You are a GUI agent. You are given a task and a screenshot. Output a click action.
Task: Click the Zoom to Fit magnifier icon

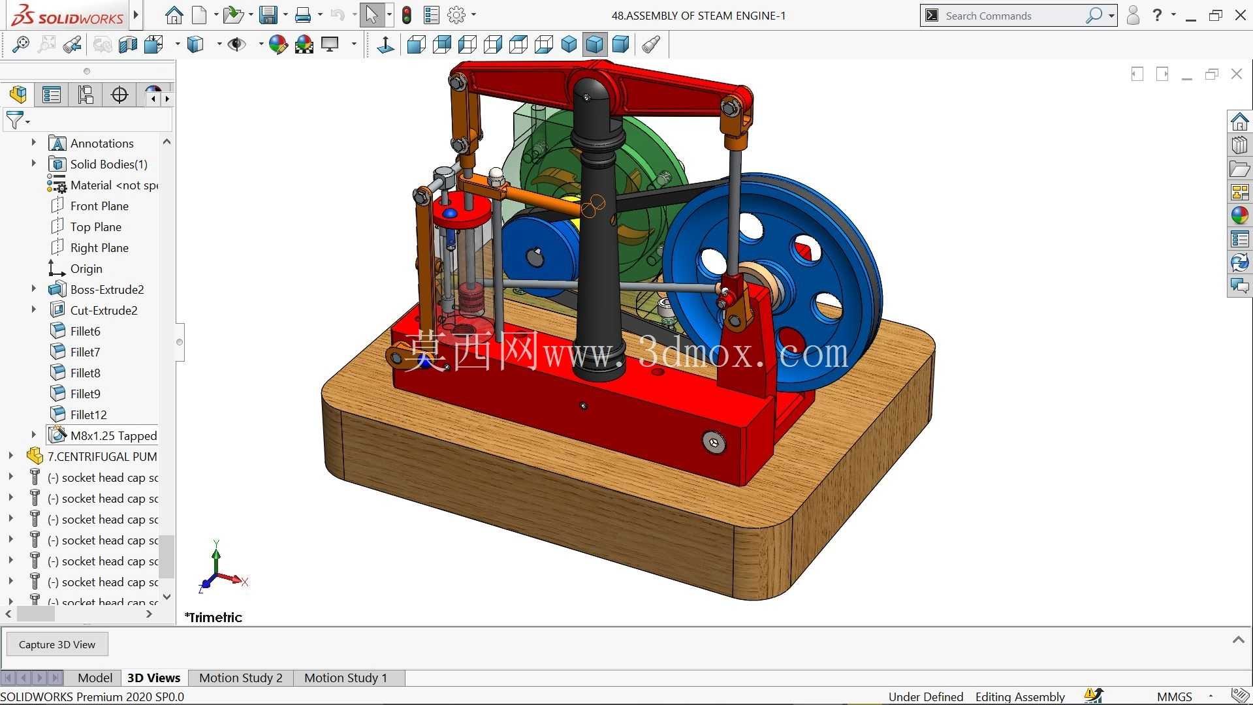pyautogui.click(x=20, y=44)
